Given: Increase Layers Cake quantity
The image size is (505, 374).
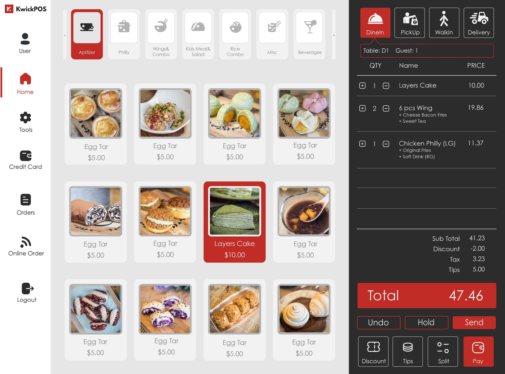Looking at the screenshot, I should click(x=363, y=85).
